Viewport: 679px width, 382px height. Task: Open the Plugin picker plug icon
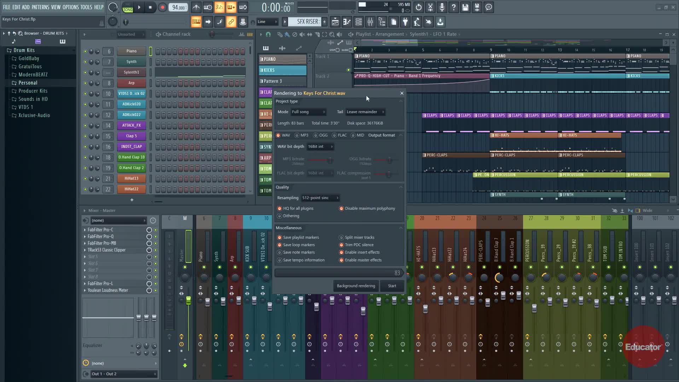(405, 22)
